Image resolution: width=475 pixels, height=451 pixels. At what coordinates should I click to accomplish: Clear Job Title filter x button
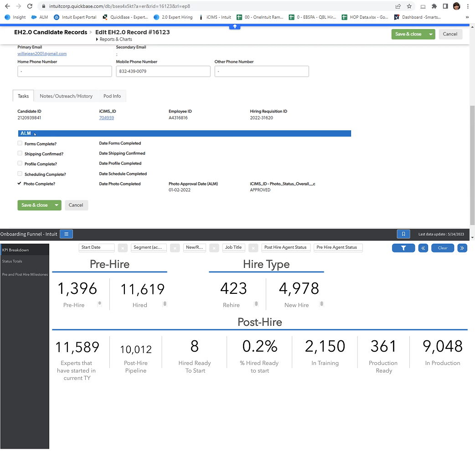(253, 248)
